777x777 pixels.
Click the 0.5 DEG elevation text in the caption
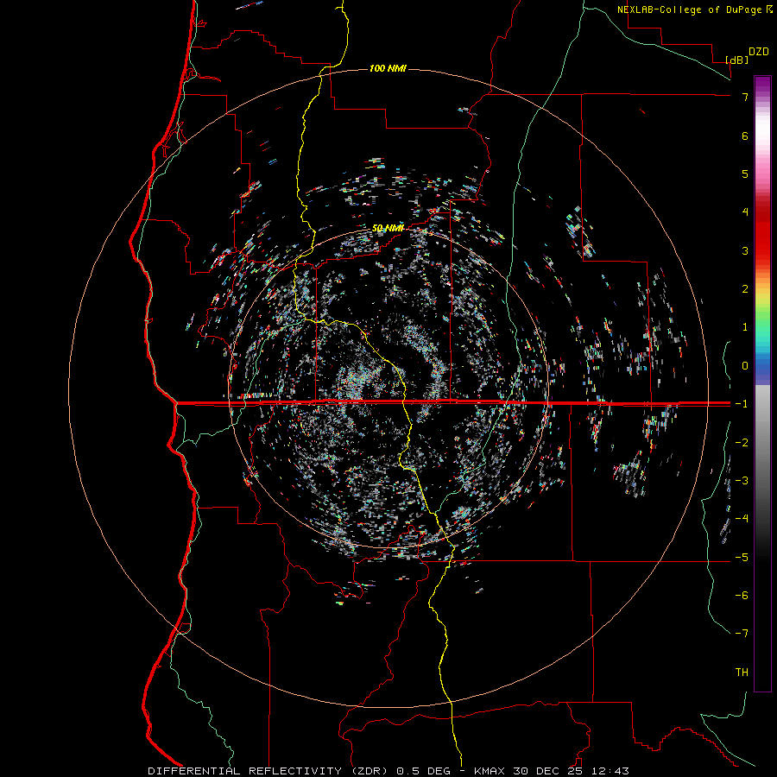click(x=424, y=771)
